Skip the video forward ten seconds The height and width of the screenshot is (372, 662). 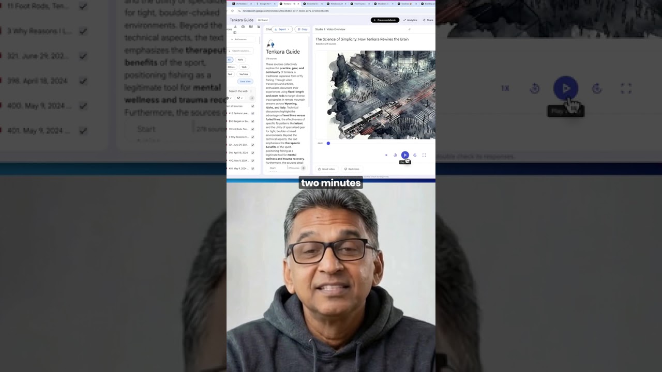click(x=415, y=155)
